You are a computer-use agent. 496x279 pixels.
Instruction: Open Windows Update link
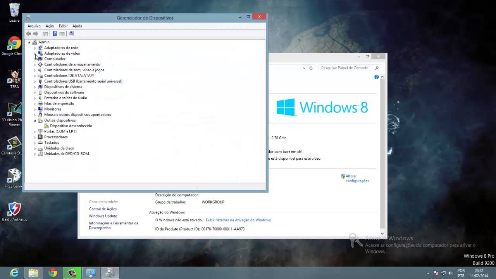(x=103, y=216)
